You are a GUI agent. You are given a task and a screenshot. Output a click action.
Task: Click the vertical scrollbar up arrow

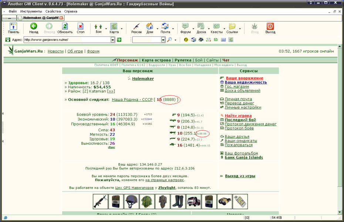pos(340,46)
